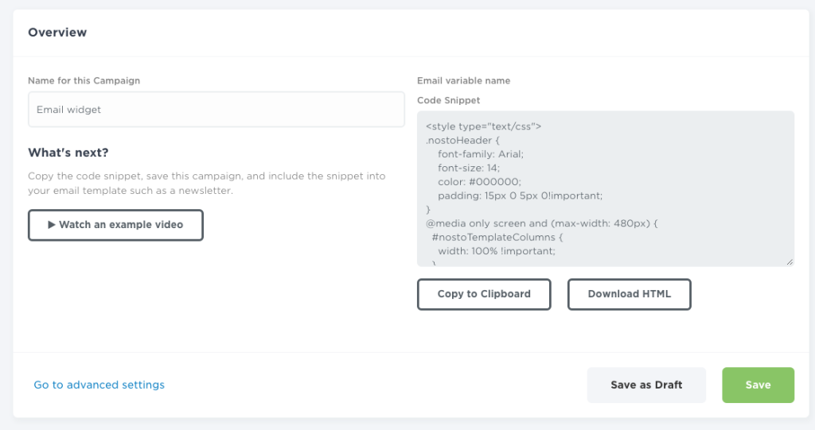
Task: Click the green Save button
Action: 758,385
